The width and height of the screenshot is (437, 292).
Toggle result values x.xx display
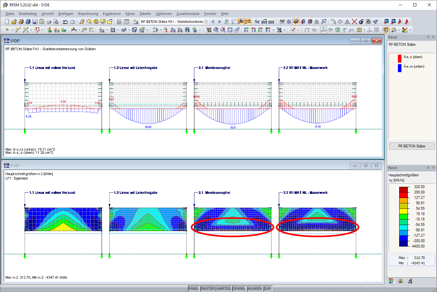248,22
